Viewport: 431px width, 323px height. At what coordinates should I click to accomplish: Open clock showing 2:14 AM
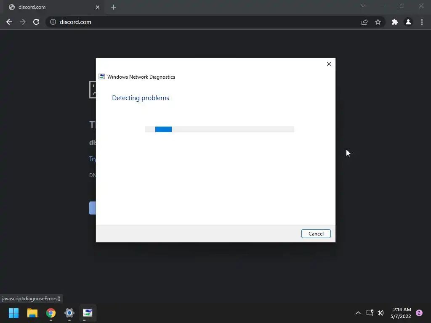pos(401,313)
